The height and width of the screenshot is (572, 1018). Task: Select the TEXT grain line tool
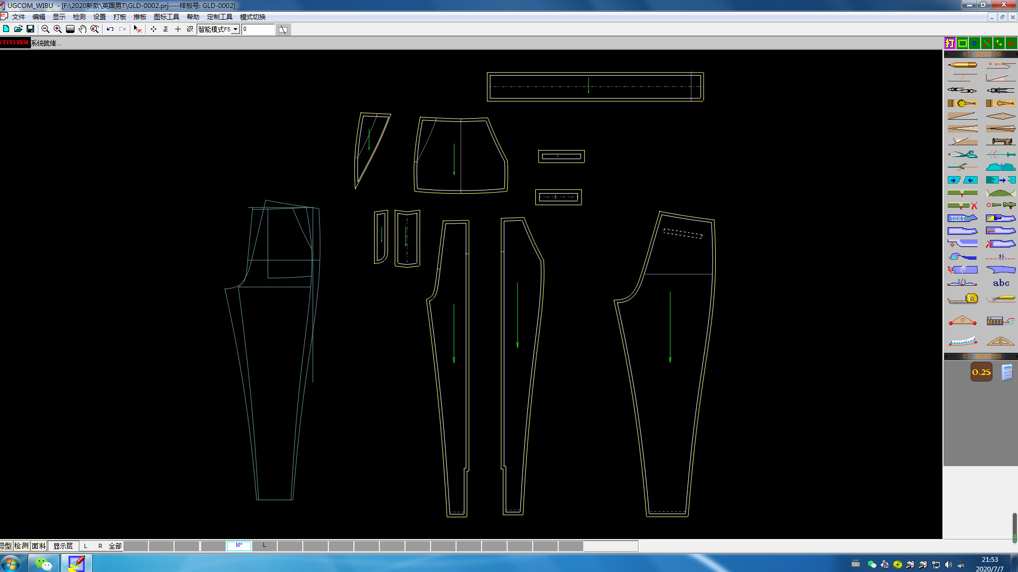(962, 218)
